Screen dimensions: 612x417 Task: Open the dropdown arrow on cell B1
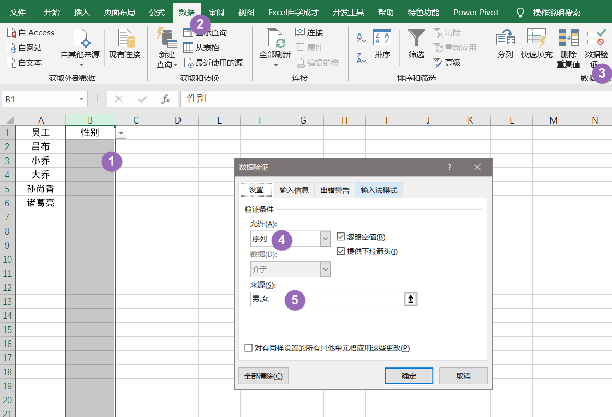coord(121,133)
